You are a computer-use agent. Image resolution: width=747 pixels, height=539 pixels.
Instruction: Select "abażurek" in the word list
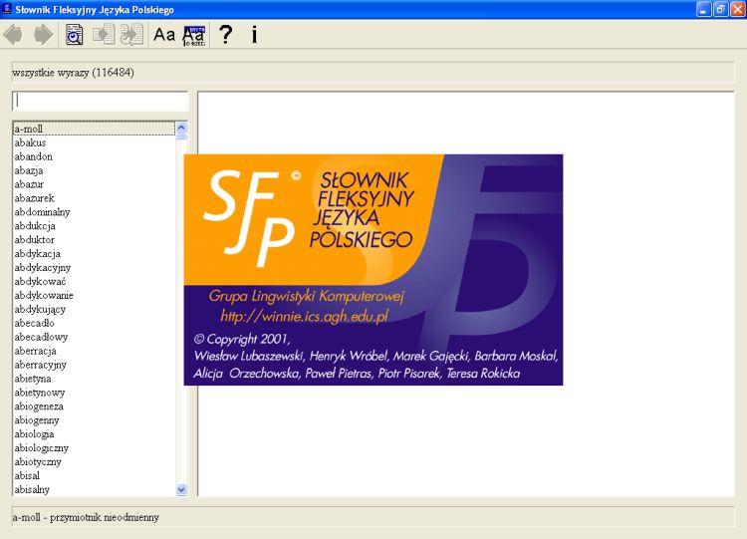pyautogui.click(x=94, y=198)
